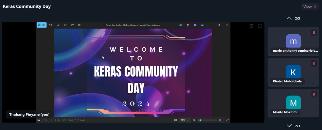Click the fullscreen icon on shared screen
Viewport: 322px width, 130px height.
coord(260,26)
